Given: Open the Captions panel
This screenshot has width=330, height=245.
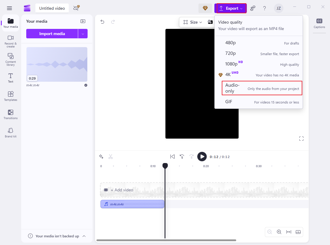Looking at the screenshot, I should (x=319, y=24).
